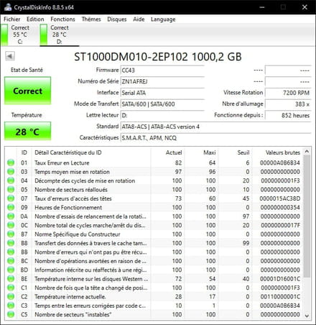Open the Fonctions menu
Viewport: 316px width, 325px height.
[x=62, y=19]
